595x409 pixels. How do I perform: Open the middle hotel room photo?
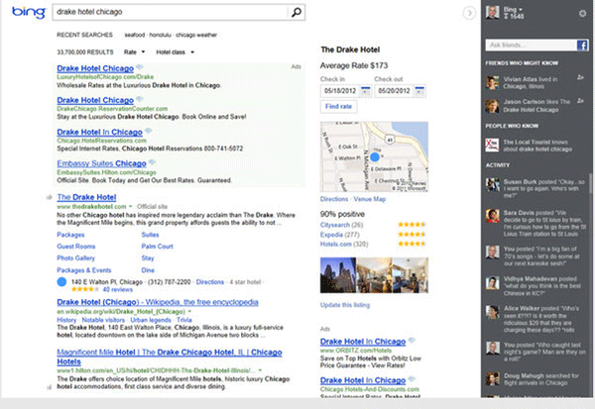[x=375, y=275]
